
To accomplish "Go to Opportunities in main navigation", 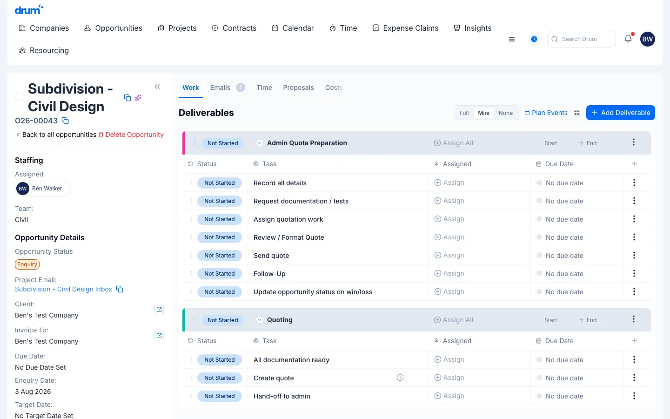I will pos(114,28).
